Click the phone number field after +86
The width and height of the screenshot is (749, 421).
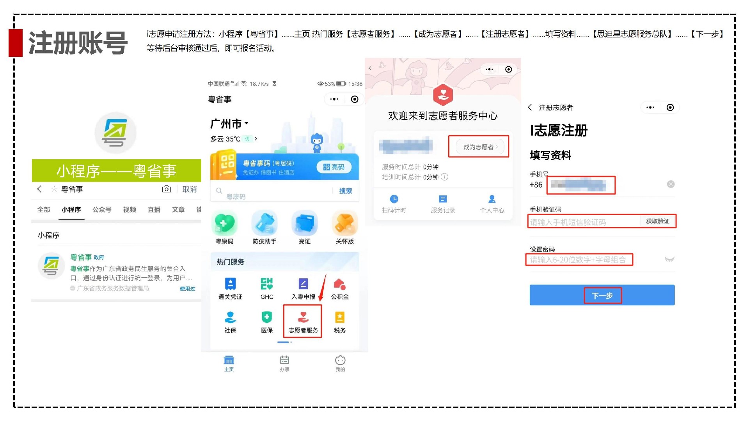tap(580, 185)
